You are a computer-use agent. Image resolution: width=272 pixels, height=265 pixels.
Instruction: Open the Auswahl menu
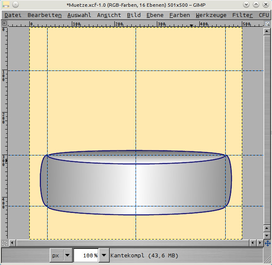[79, 15]
